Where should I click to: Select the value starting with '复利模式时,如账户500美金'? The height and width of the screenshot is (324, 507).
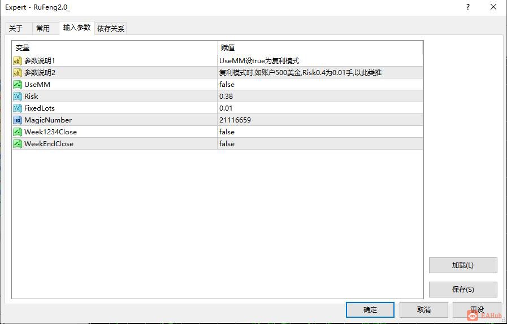tap(320, 73)
